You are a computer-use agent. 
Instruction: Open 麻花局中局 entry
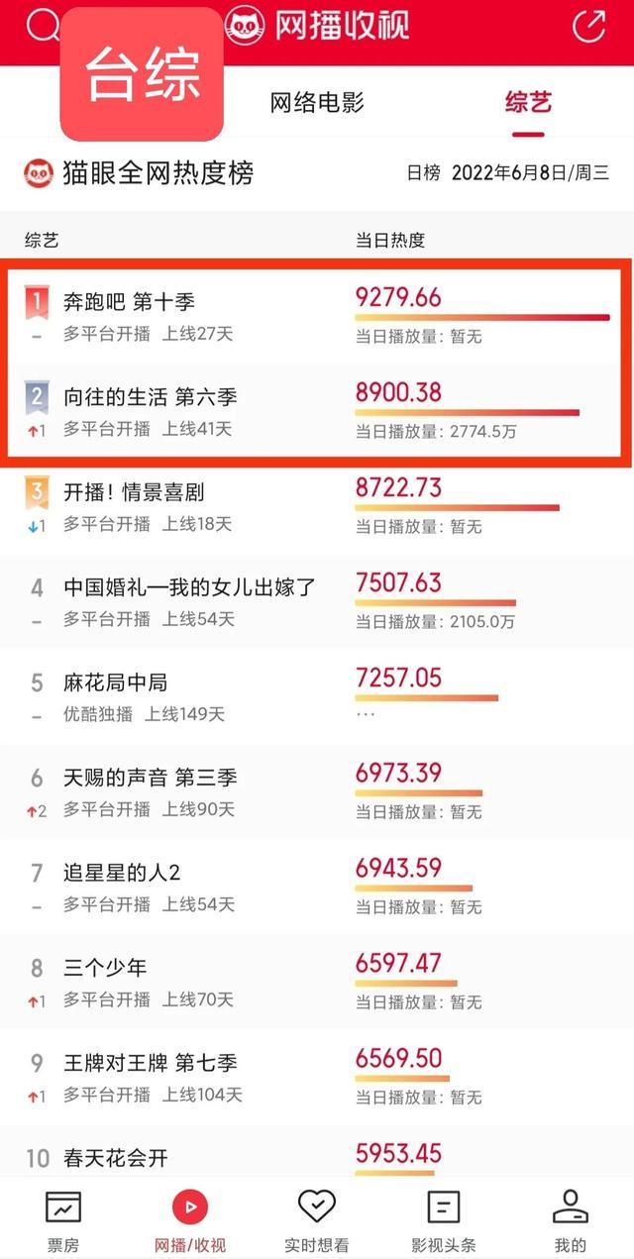[x=317, y=696]
